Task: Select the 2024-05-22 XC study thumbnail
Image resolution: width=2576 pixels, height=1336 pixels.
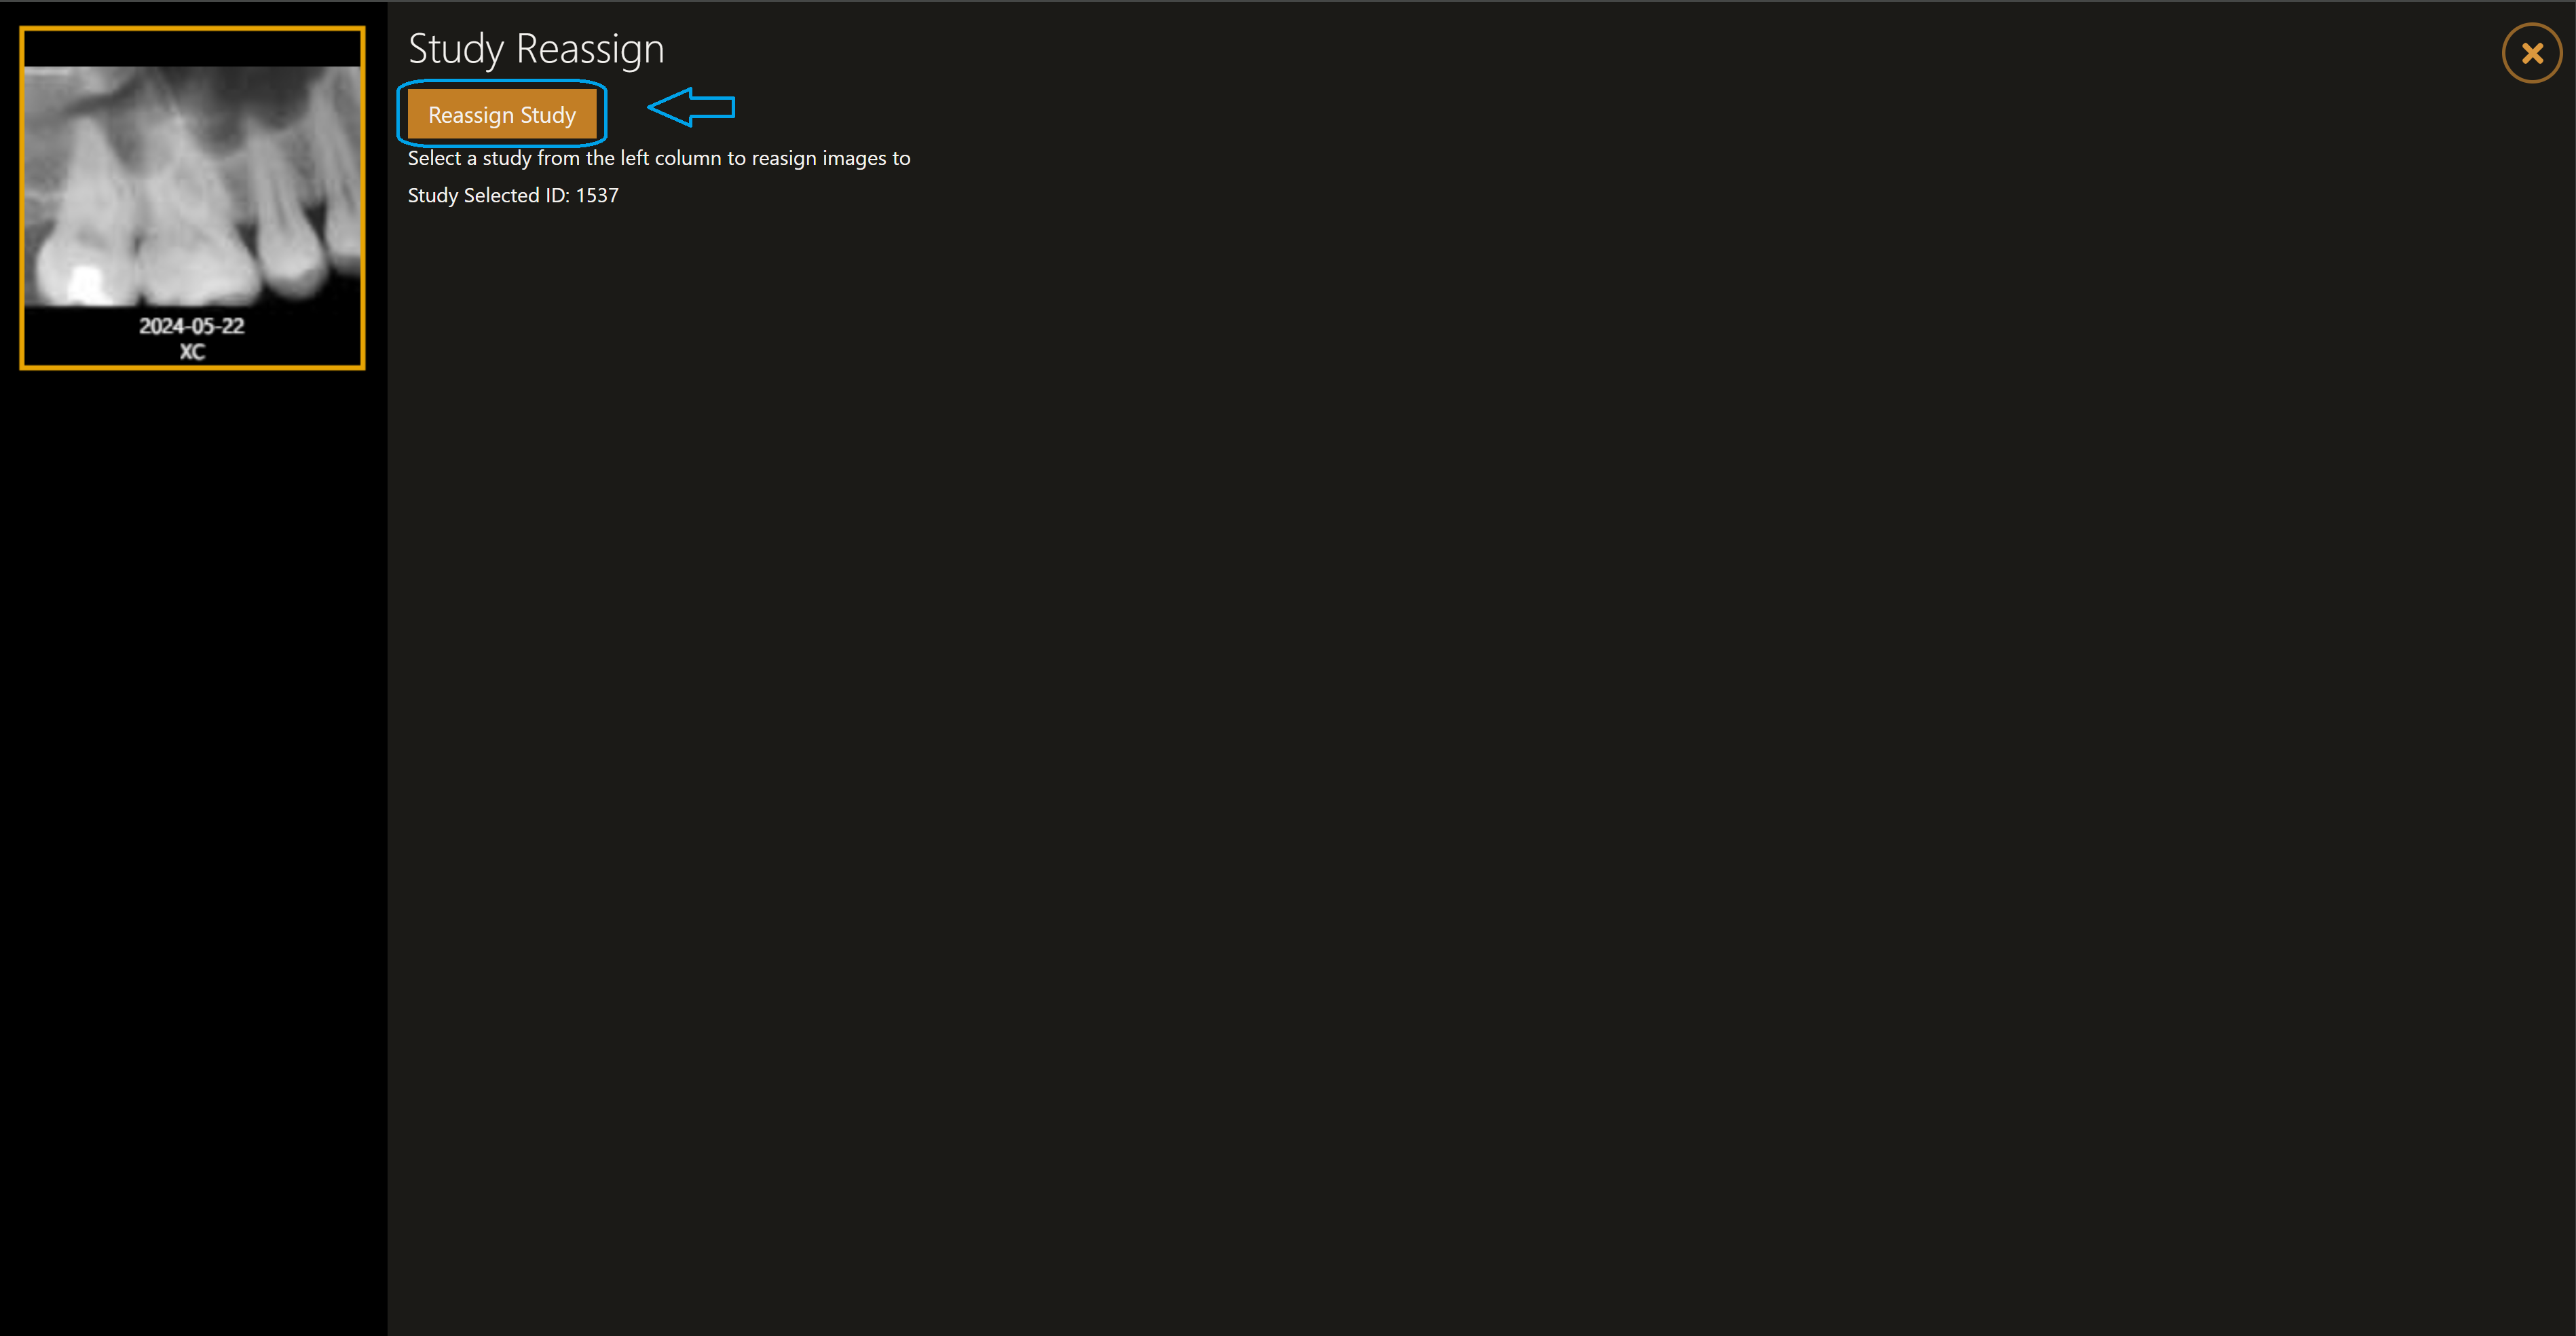Action: [192, 198]
